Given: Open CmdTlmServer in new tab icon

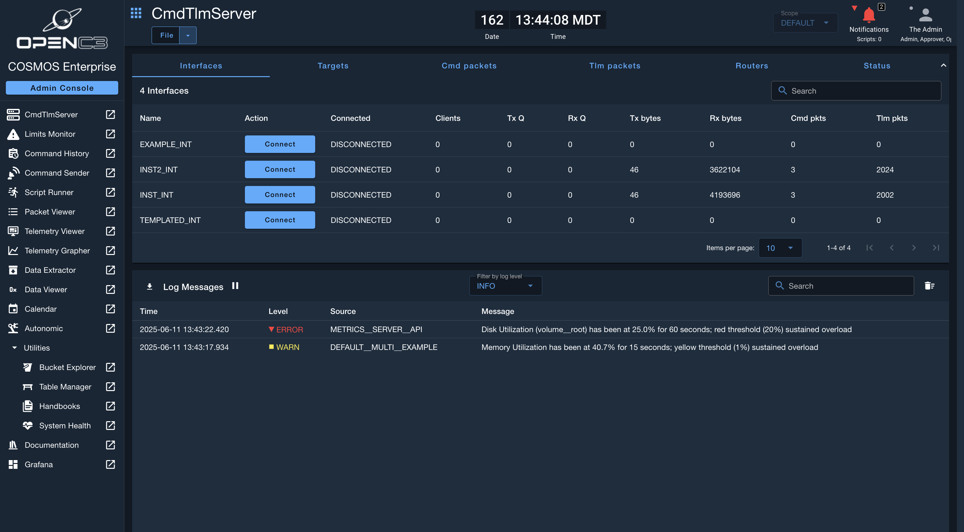Looking at the screenshot, I should [x=110, y=115].
